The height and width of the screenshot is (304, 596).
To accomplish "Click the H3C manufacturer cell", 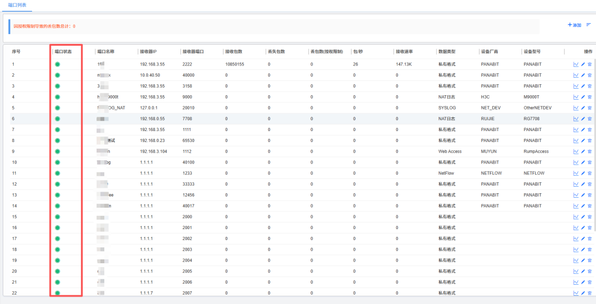I will coord(486,97).
